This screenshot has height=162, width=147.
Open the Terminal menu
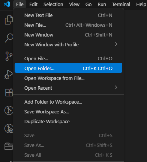click(121, 5)
